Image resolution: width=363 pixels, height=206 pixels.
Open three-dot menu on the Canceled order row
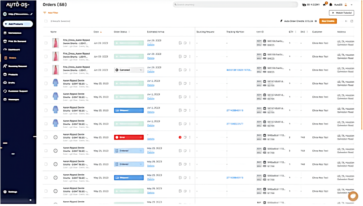pos(190,70)
